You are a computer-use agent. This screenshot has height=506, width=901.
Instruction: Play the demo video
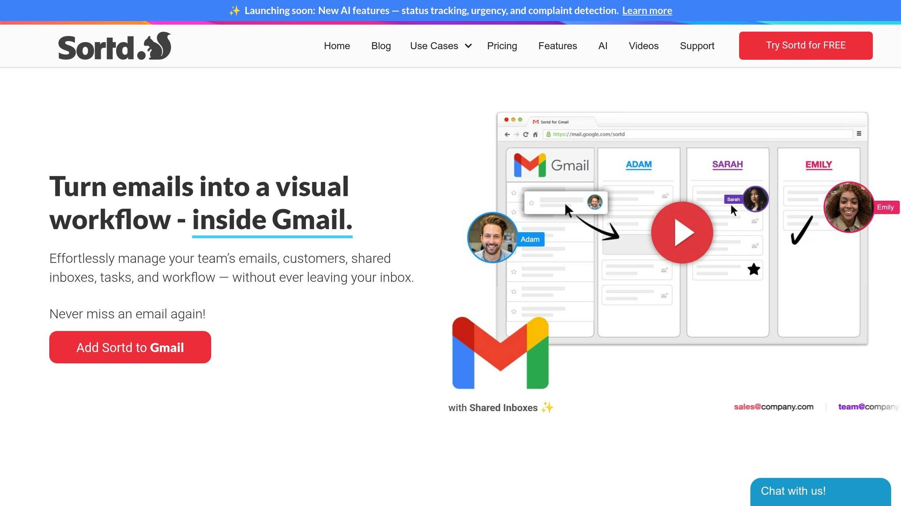682,233
